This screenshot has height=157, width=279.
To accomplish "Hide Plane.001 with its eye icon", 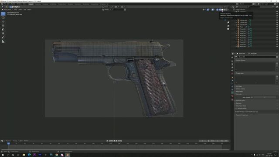I will click(x=277, y=29).
